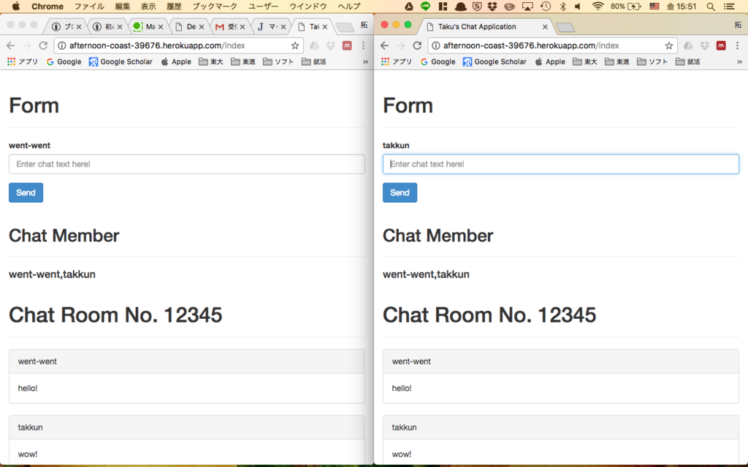Open LINE icon in menu bar

pyautogui.click(x=425, y=6)
